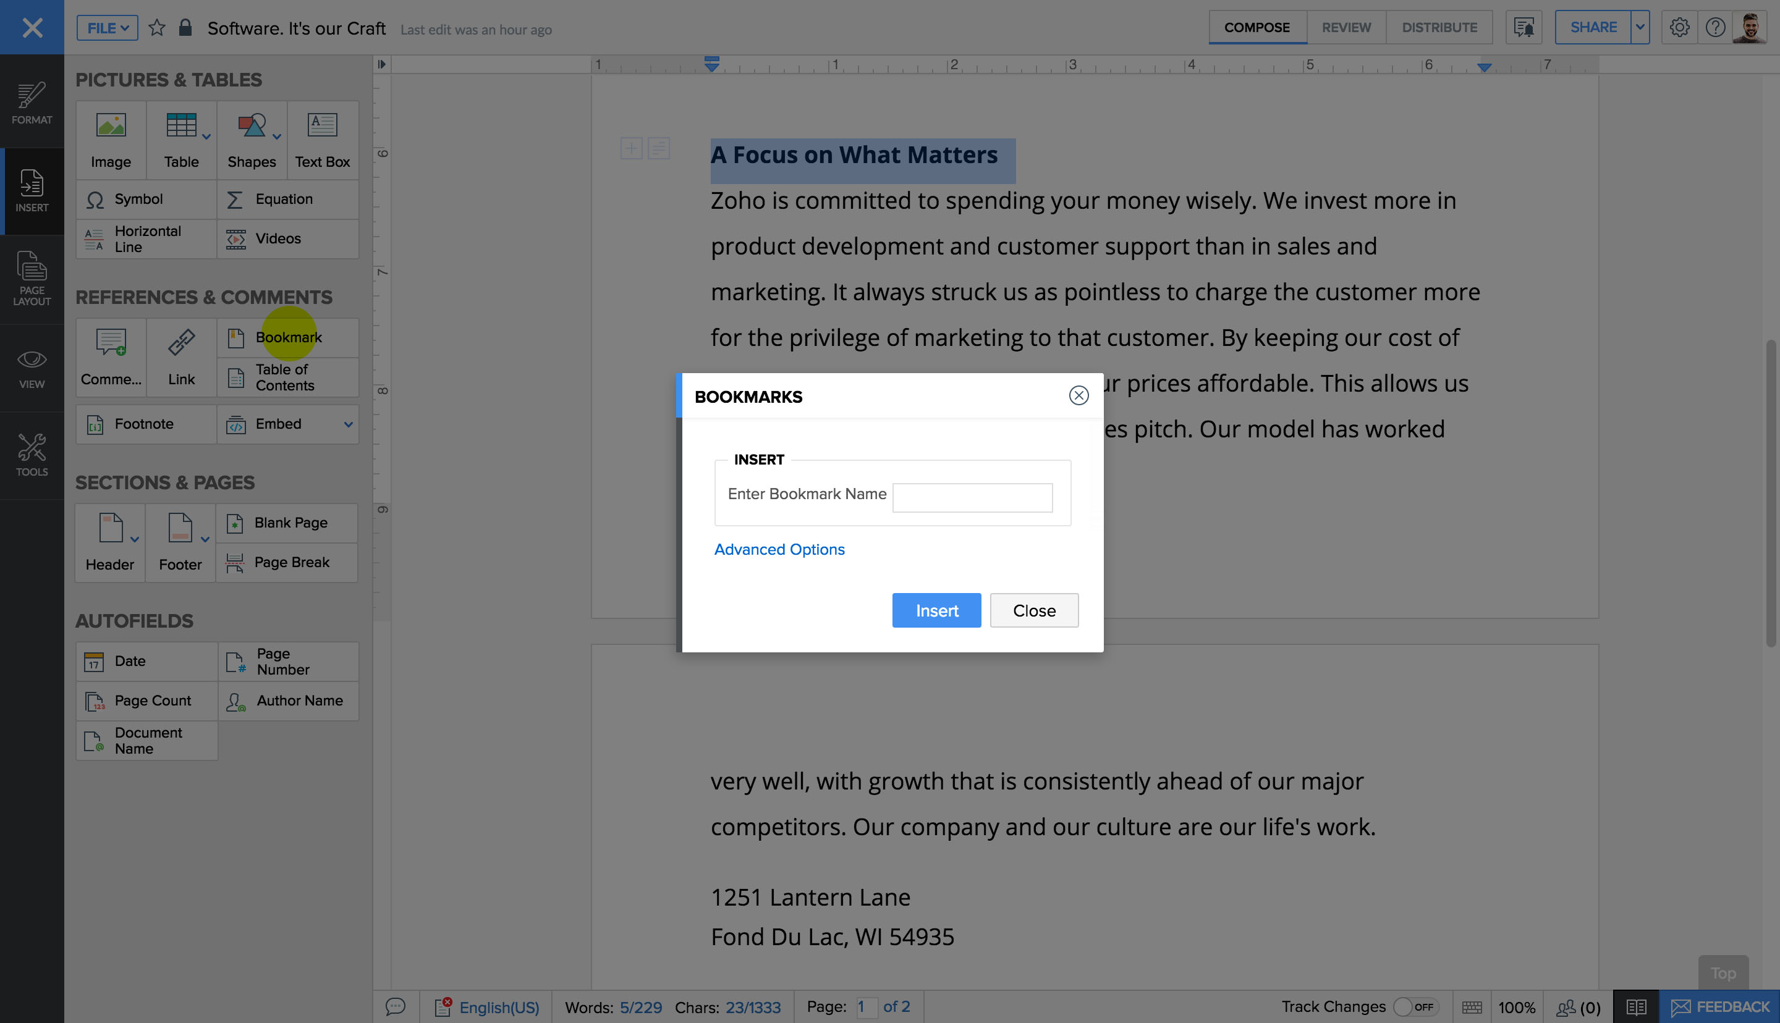Insert an Equation
1780x1023 pixels.
(284, 199)
